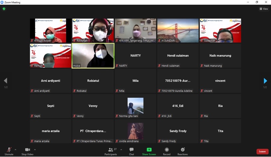Expand video options arrow beside Stop Video
This screenshot has height=157, width=271.
point(35,150)
